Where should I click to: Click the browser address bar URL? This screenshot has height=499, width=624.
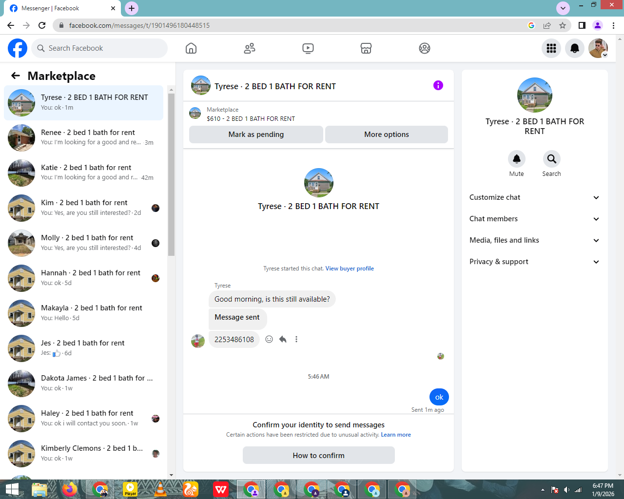(139, 25)
